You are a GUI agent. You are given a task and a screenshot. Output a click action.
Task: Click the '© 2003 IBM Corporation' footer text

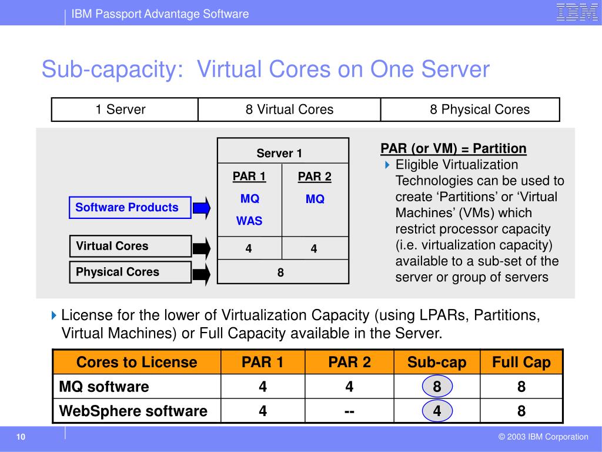click(x=543, y=437)
